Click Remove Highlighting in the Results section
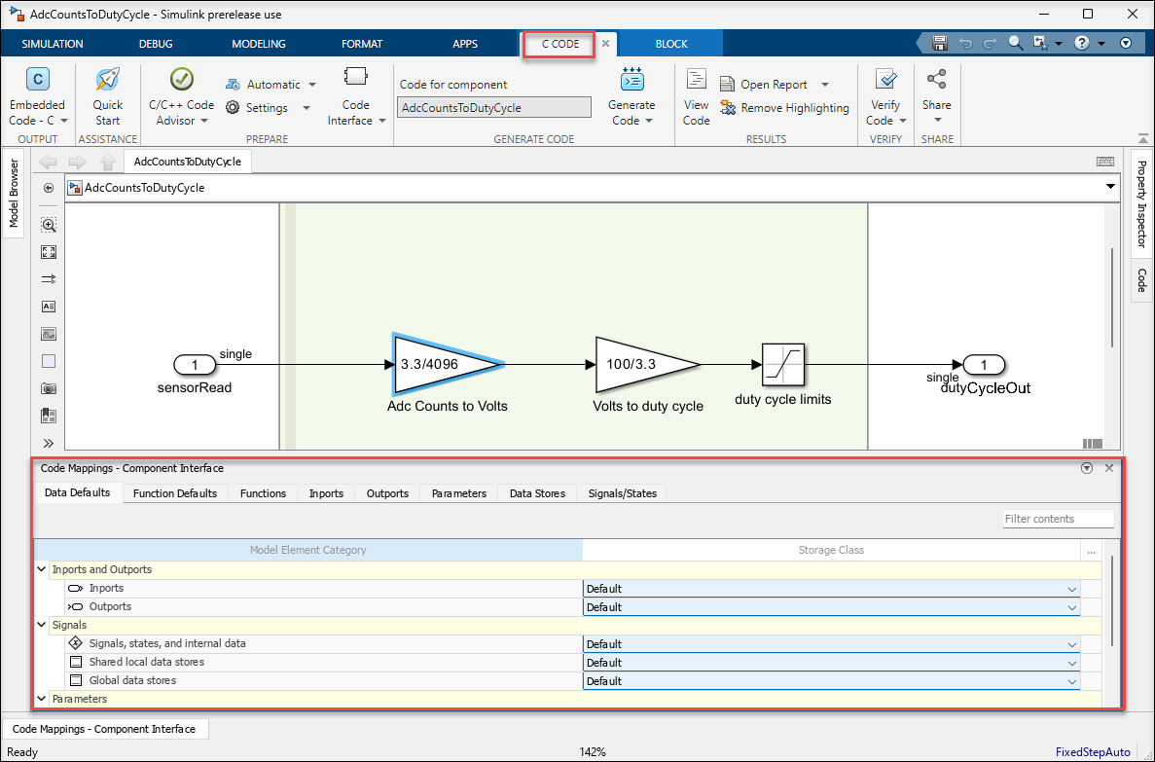 (x=784, y=108)
